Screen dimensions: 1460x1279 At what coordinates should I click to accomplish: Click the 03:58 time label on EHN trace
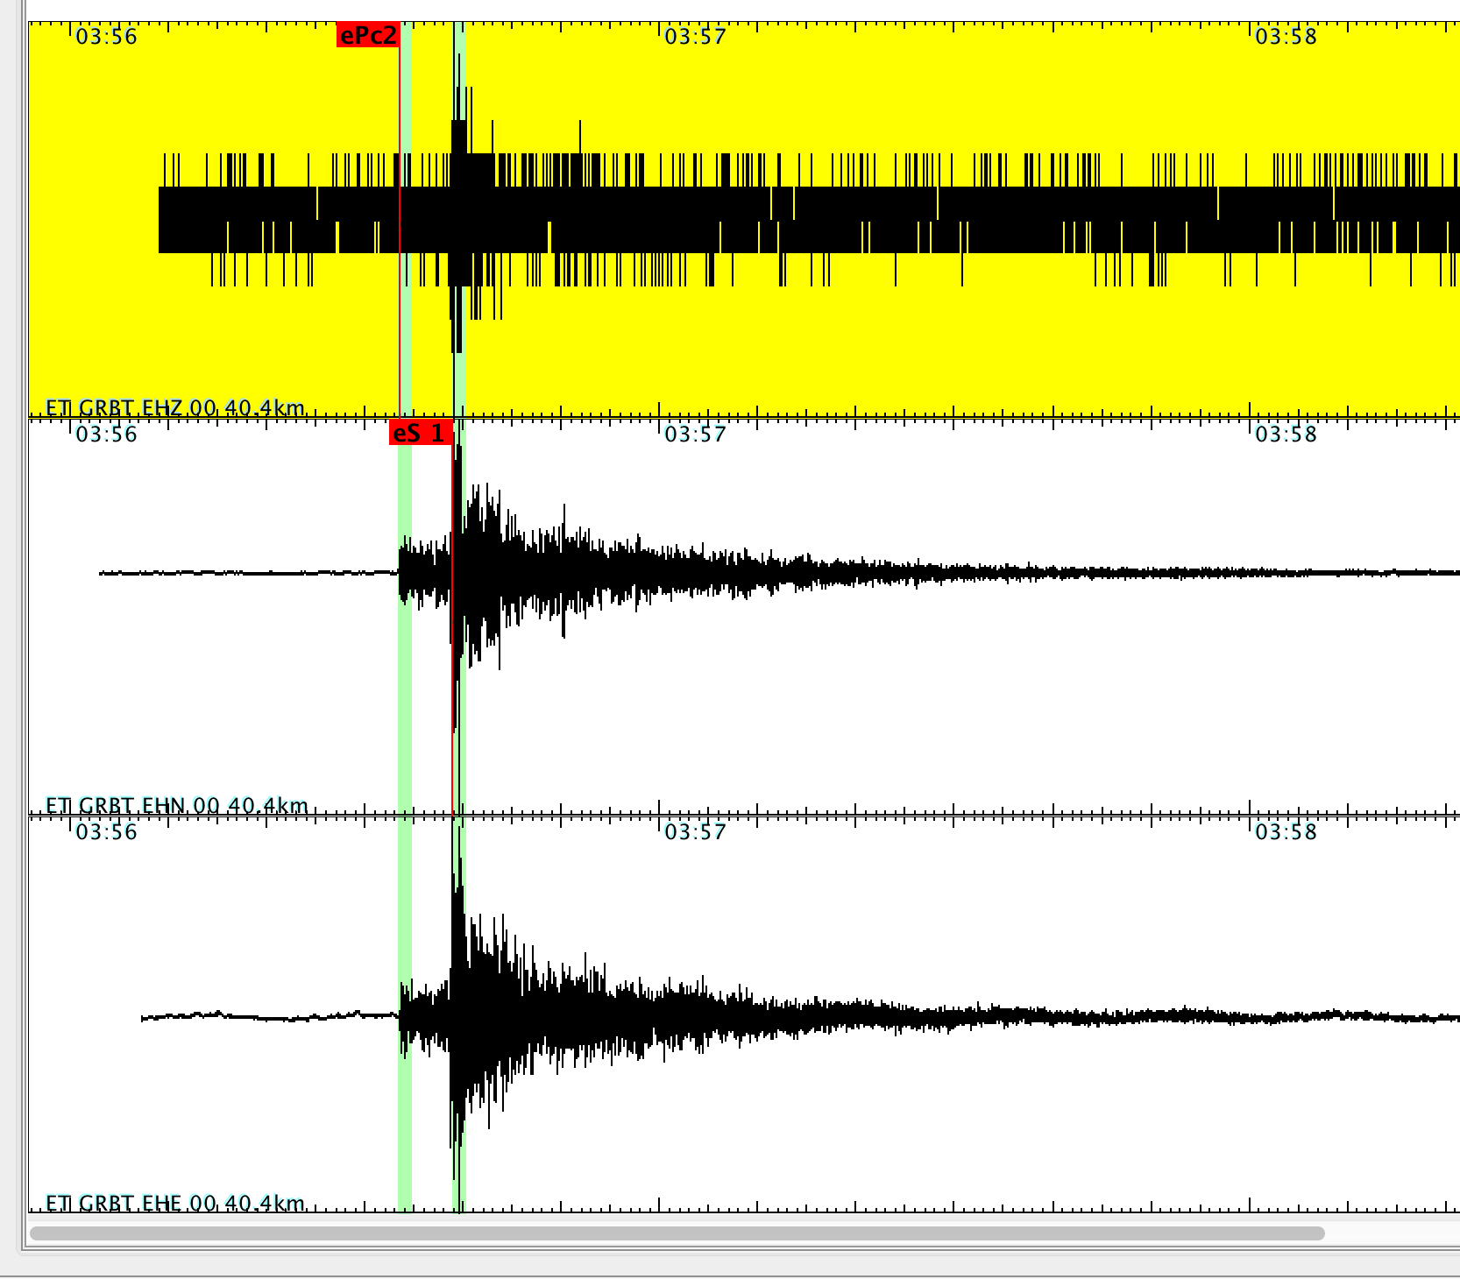1286,435
